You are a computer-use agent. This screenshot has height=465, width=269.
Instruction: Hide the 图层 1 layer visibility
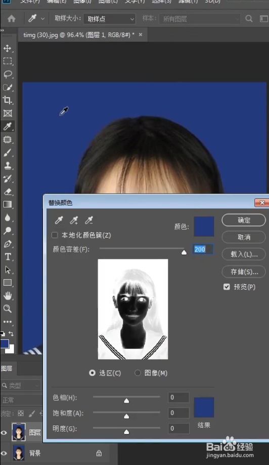tap(4, 433)
